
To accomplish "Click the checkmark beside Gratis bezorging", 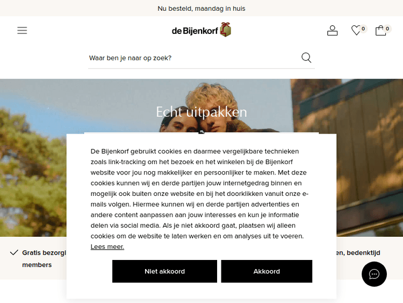I will (x=14, y=252).
